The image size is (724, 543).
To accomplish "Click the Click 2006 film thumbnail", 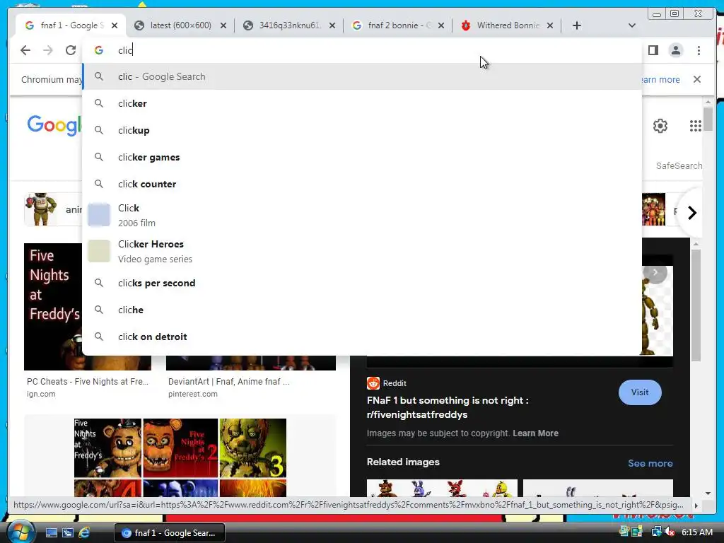I will 99,215.
